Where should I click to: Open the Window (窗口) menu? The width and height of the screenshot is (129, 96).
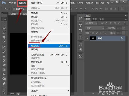(100, 3)
